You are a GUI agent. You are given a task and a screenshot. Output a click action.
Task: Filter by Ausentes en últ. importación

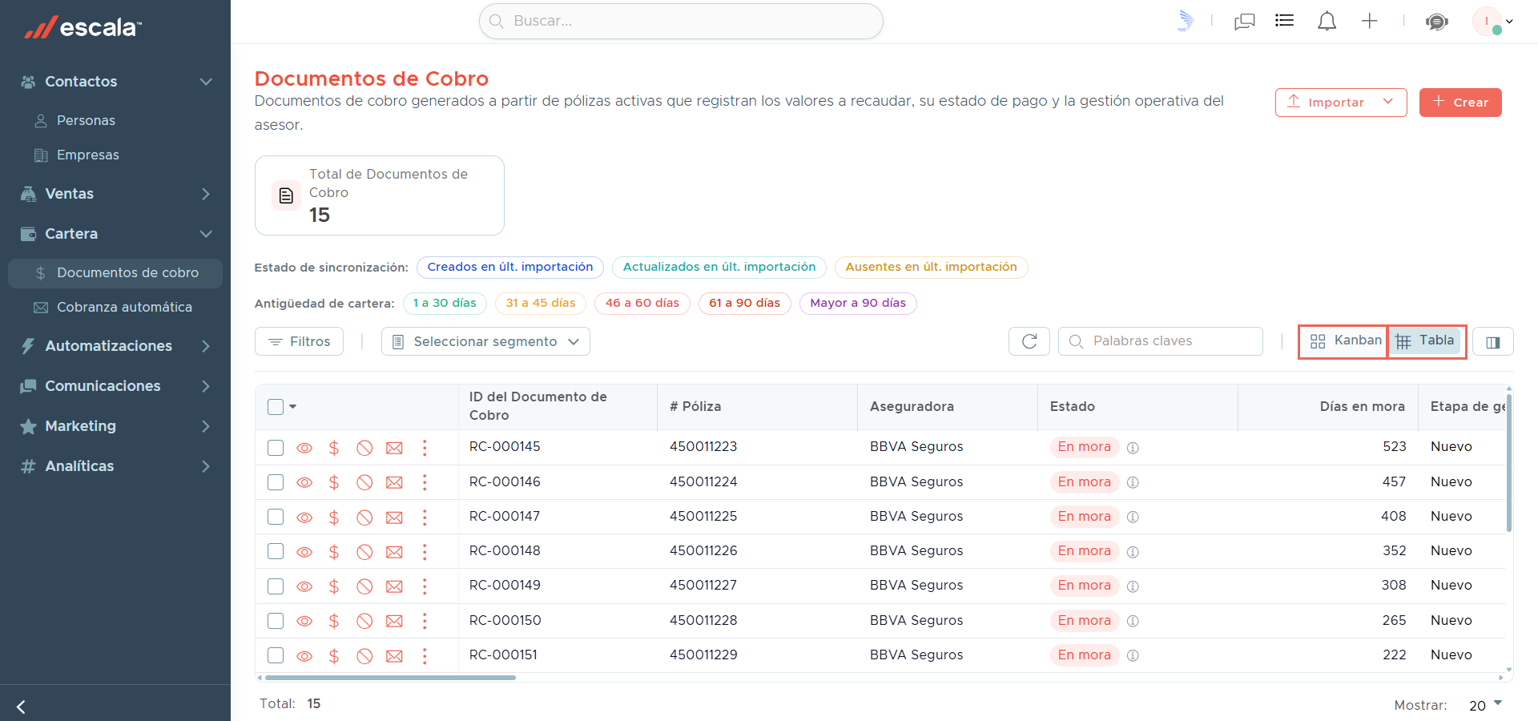pos(931,268)
